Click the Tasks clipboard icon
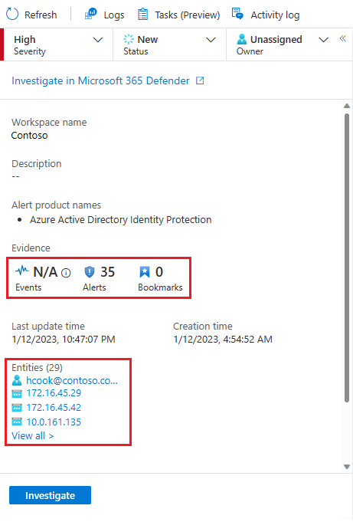353x522 pixels. point(143,15)
